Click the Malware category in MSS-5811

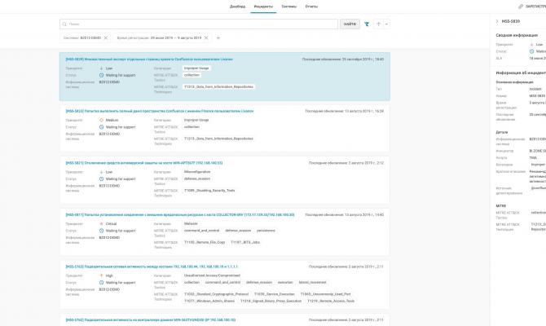pos(191,223)
